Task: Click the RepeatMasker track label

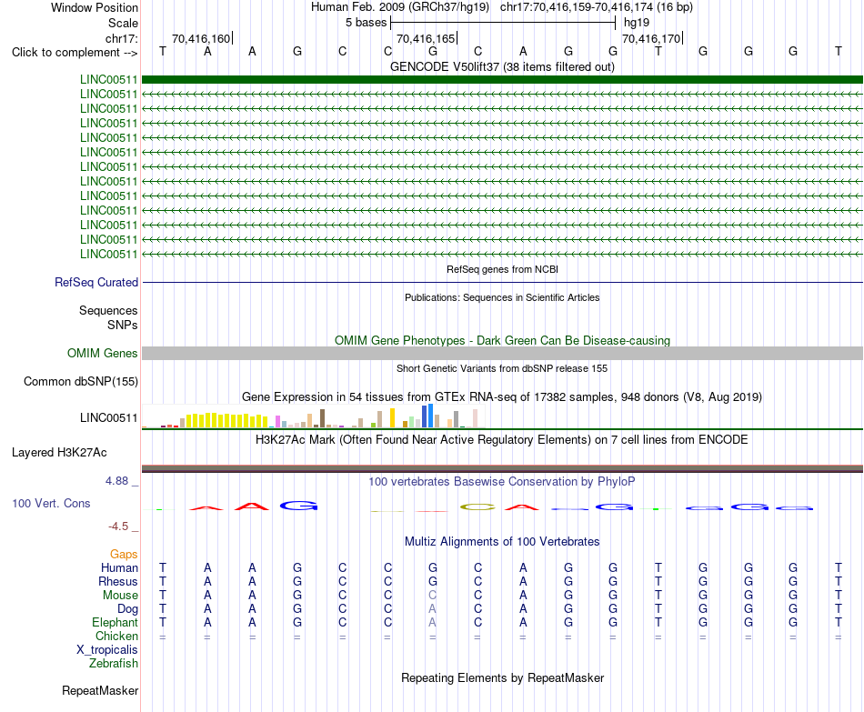Action: (x=100, y=690)
